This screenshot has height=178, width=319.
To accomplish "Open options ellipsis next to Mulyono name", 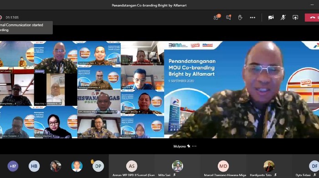I will 194,146.
